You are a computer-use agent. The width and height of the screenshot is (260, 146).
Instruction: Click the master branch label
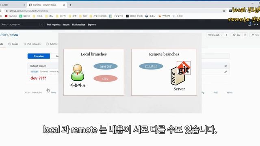pyautogui.click(x=35, y=72)
